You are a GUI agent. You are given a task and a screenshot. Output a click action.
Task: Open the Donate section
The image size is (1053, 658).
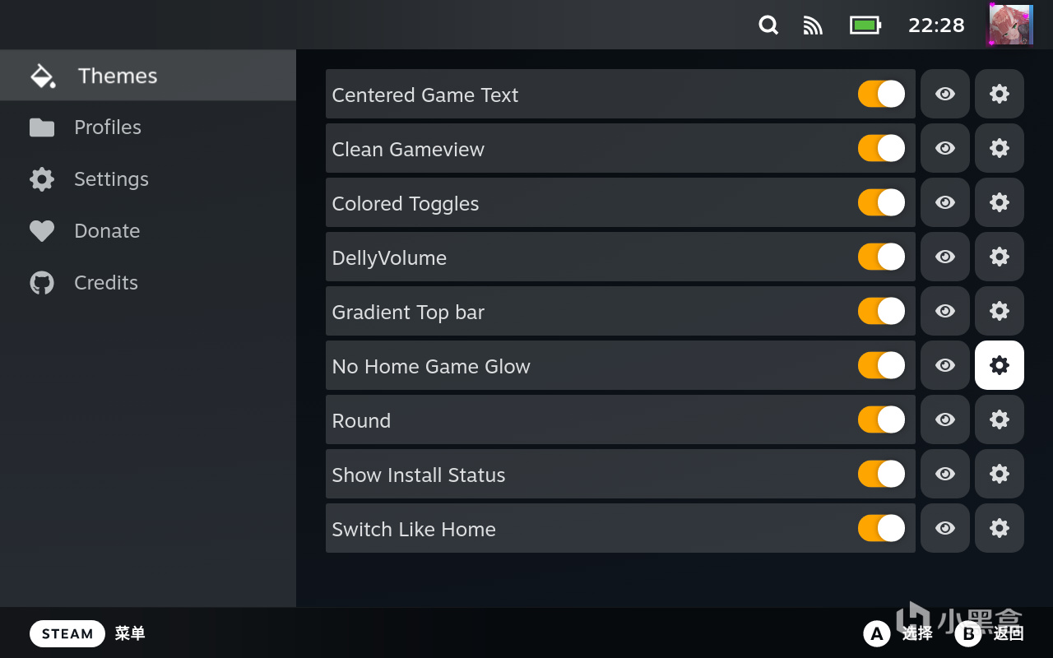point(107,231)
